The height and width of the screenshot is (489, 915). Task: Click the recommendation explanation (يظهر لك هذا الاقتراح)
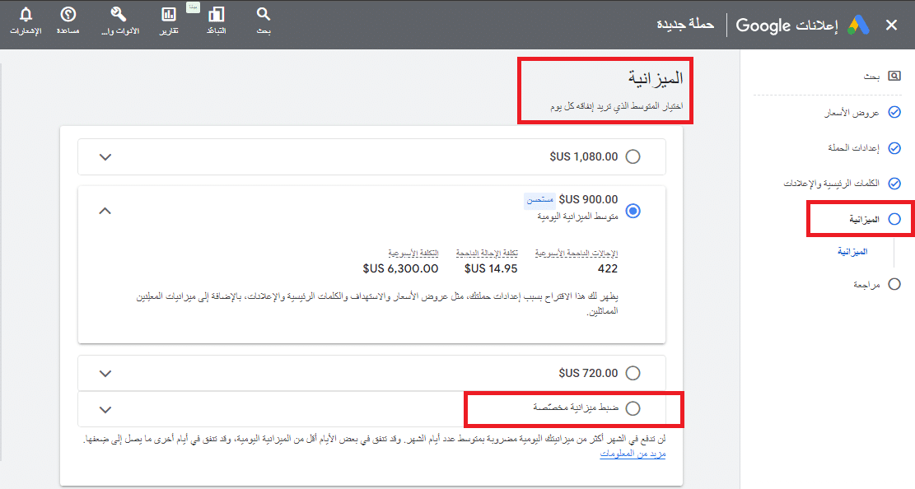coord(377,304)
